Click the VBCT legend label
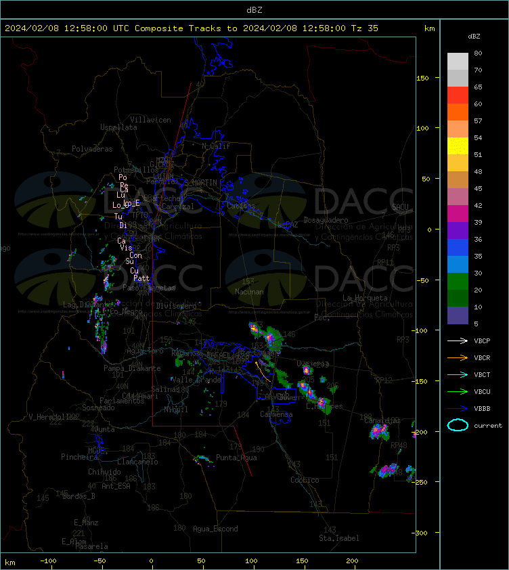 (x=482, y=374)
